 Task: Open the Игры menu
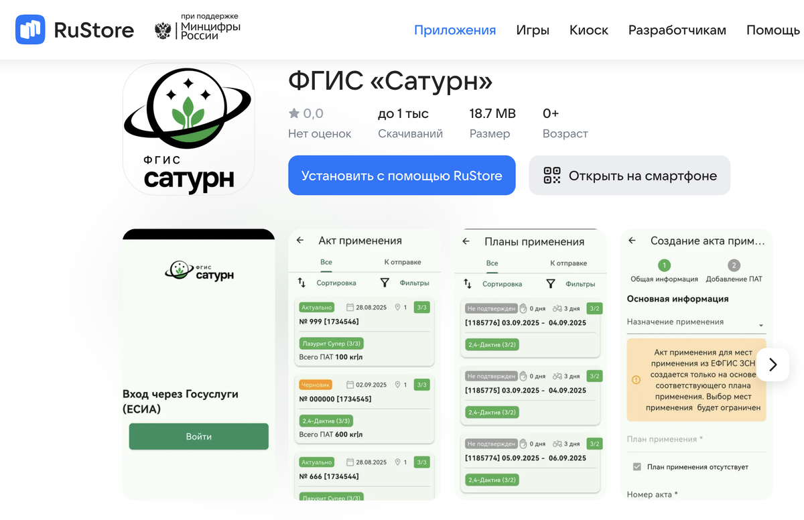(x=533, y=30)
